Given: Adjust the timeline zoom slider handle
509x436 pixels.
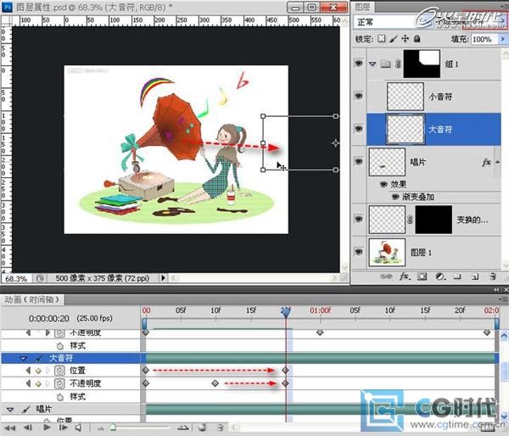Looking at the screenshot, I should 113,428.
